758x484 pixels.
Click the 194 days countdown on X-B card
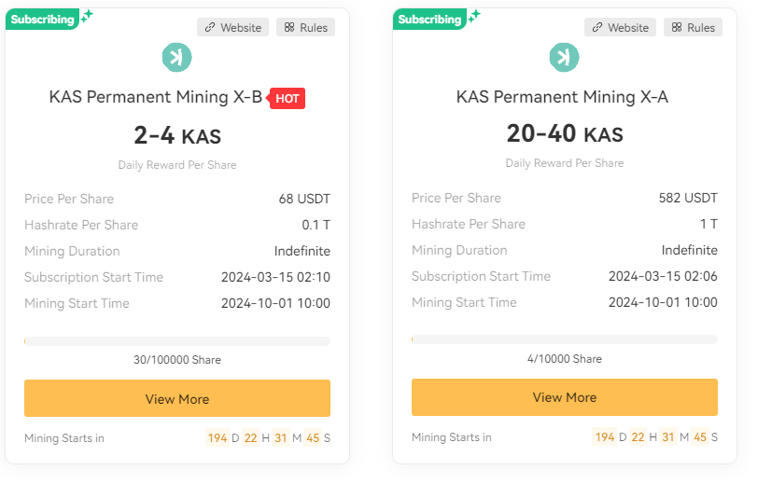(218, 437)
